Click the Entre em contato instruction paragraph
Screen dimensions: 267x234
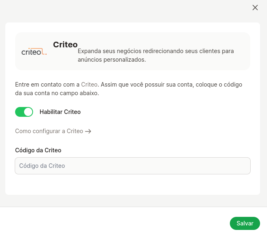click(x=129, y=89)
